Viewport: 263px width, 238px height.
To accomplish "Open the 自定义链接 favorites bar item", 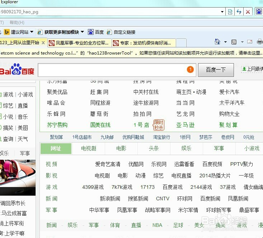I will [x=121, y=32].
